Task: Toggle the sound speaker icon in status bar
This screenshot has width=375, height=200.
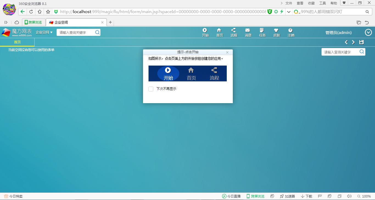Action: 349,196
